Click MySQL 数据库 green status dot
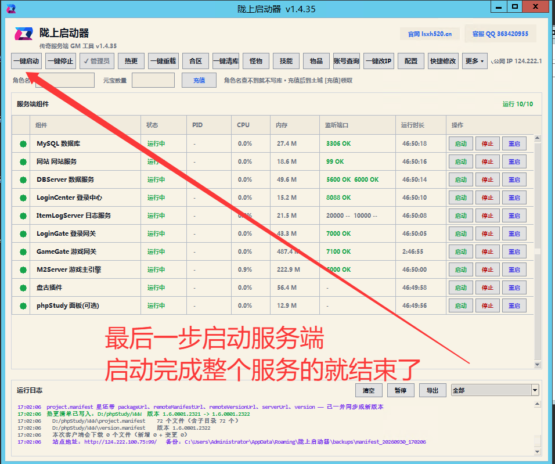The image size is (555, 464). [23, 144]
